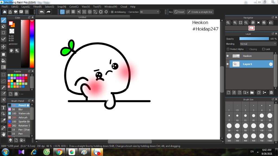The image size is (278, 156).
Task: Select the Move tool
Action: pyautogui.click(x=3, y=47)
